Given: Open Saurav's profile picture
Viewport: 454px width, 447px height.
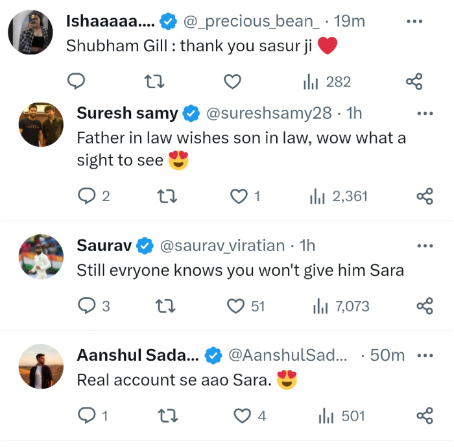Looking at the screenshot, I should coord(40,258).
